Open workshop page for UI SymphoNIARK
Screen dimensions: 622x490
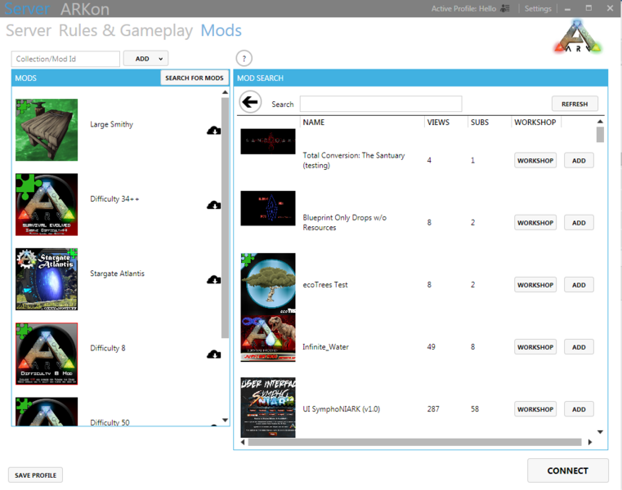click(535, 409)
